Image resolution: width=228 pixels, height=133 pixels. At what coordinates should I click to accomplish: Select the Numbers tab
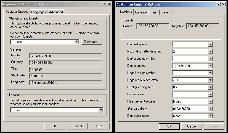click(126, 12)
